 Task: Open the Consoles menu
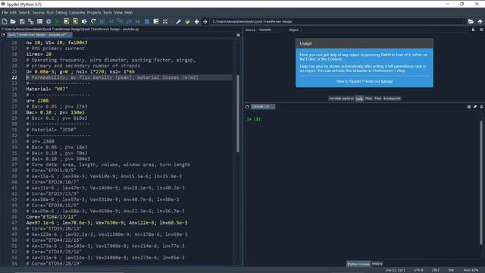tap(77, 12)
